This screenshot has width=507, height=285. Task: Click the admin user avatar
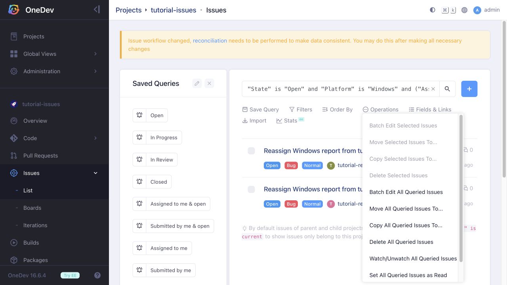click(477, 10)
